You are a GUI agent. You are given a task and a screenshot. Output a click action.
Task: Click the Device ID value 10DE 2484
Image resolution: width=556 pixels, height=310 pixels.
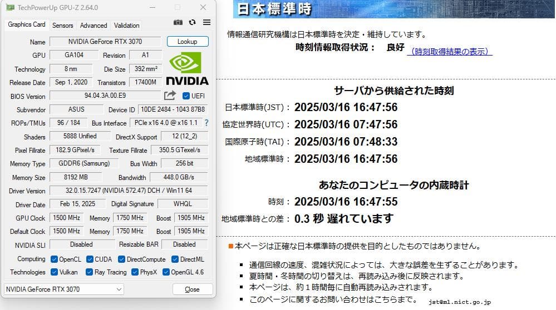173,109
